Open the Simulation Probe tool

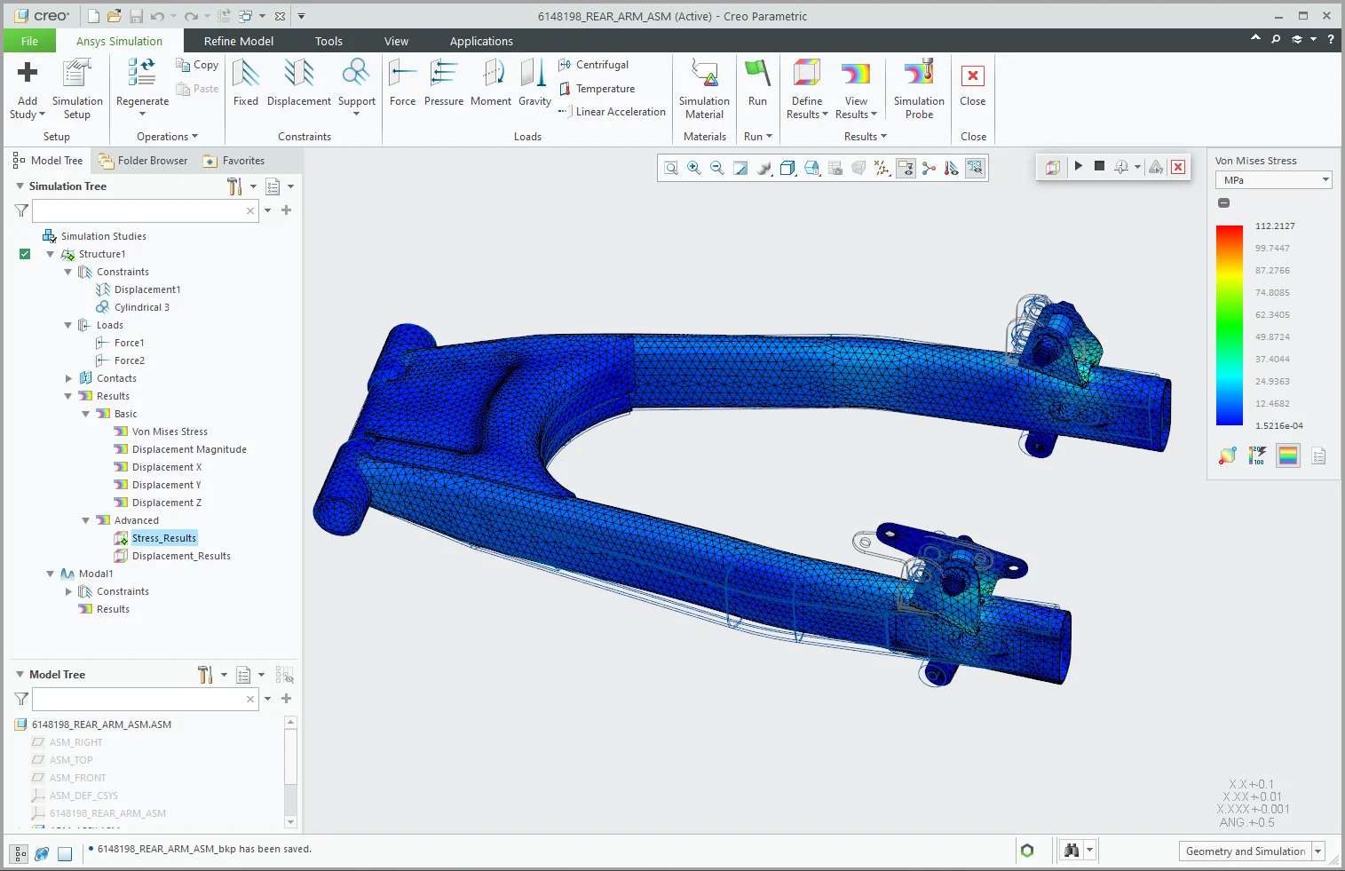[918, 86]
